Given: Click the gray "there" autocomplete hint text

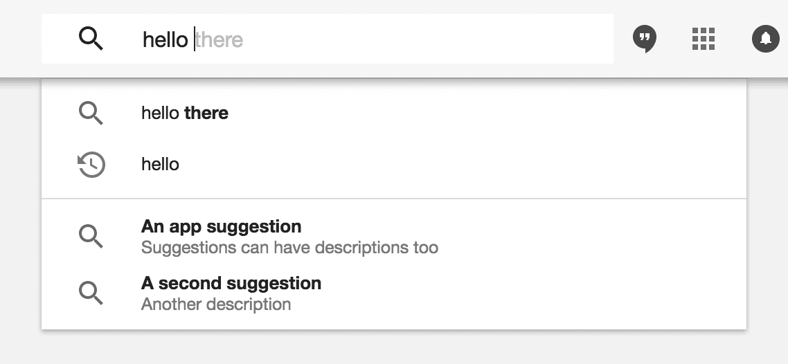Looking at the screenshot, I should pyautogui.click(x=220, y=39).
